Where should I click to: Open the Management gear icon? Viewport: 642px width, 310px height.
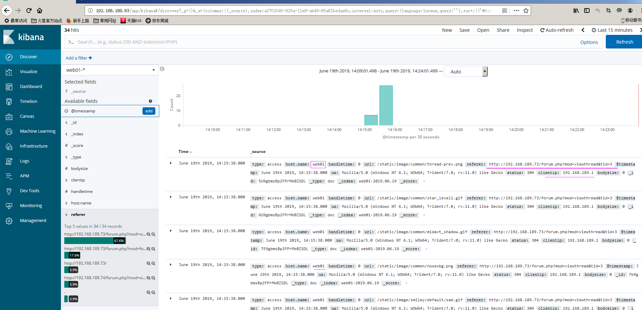(x=9, y=221)
